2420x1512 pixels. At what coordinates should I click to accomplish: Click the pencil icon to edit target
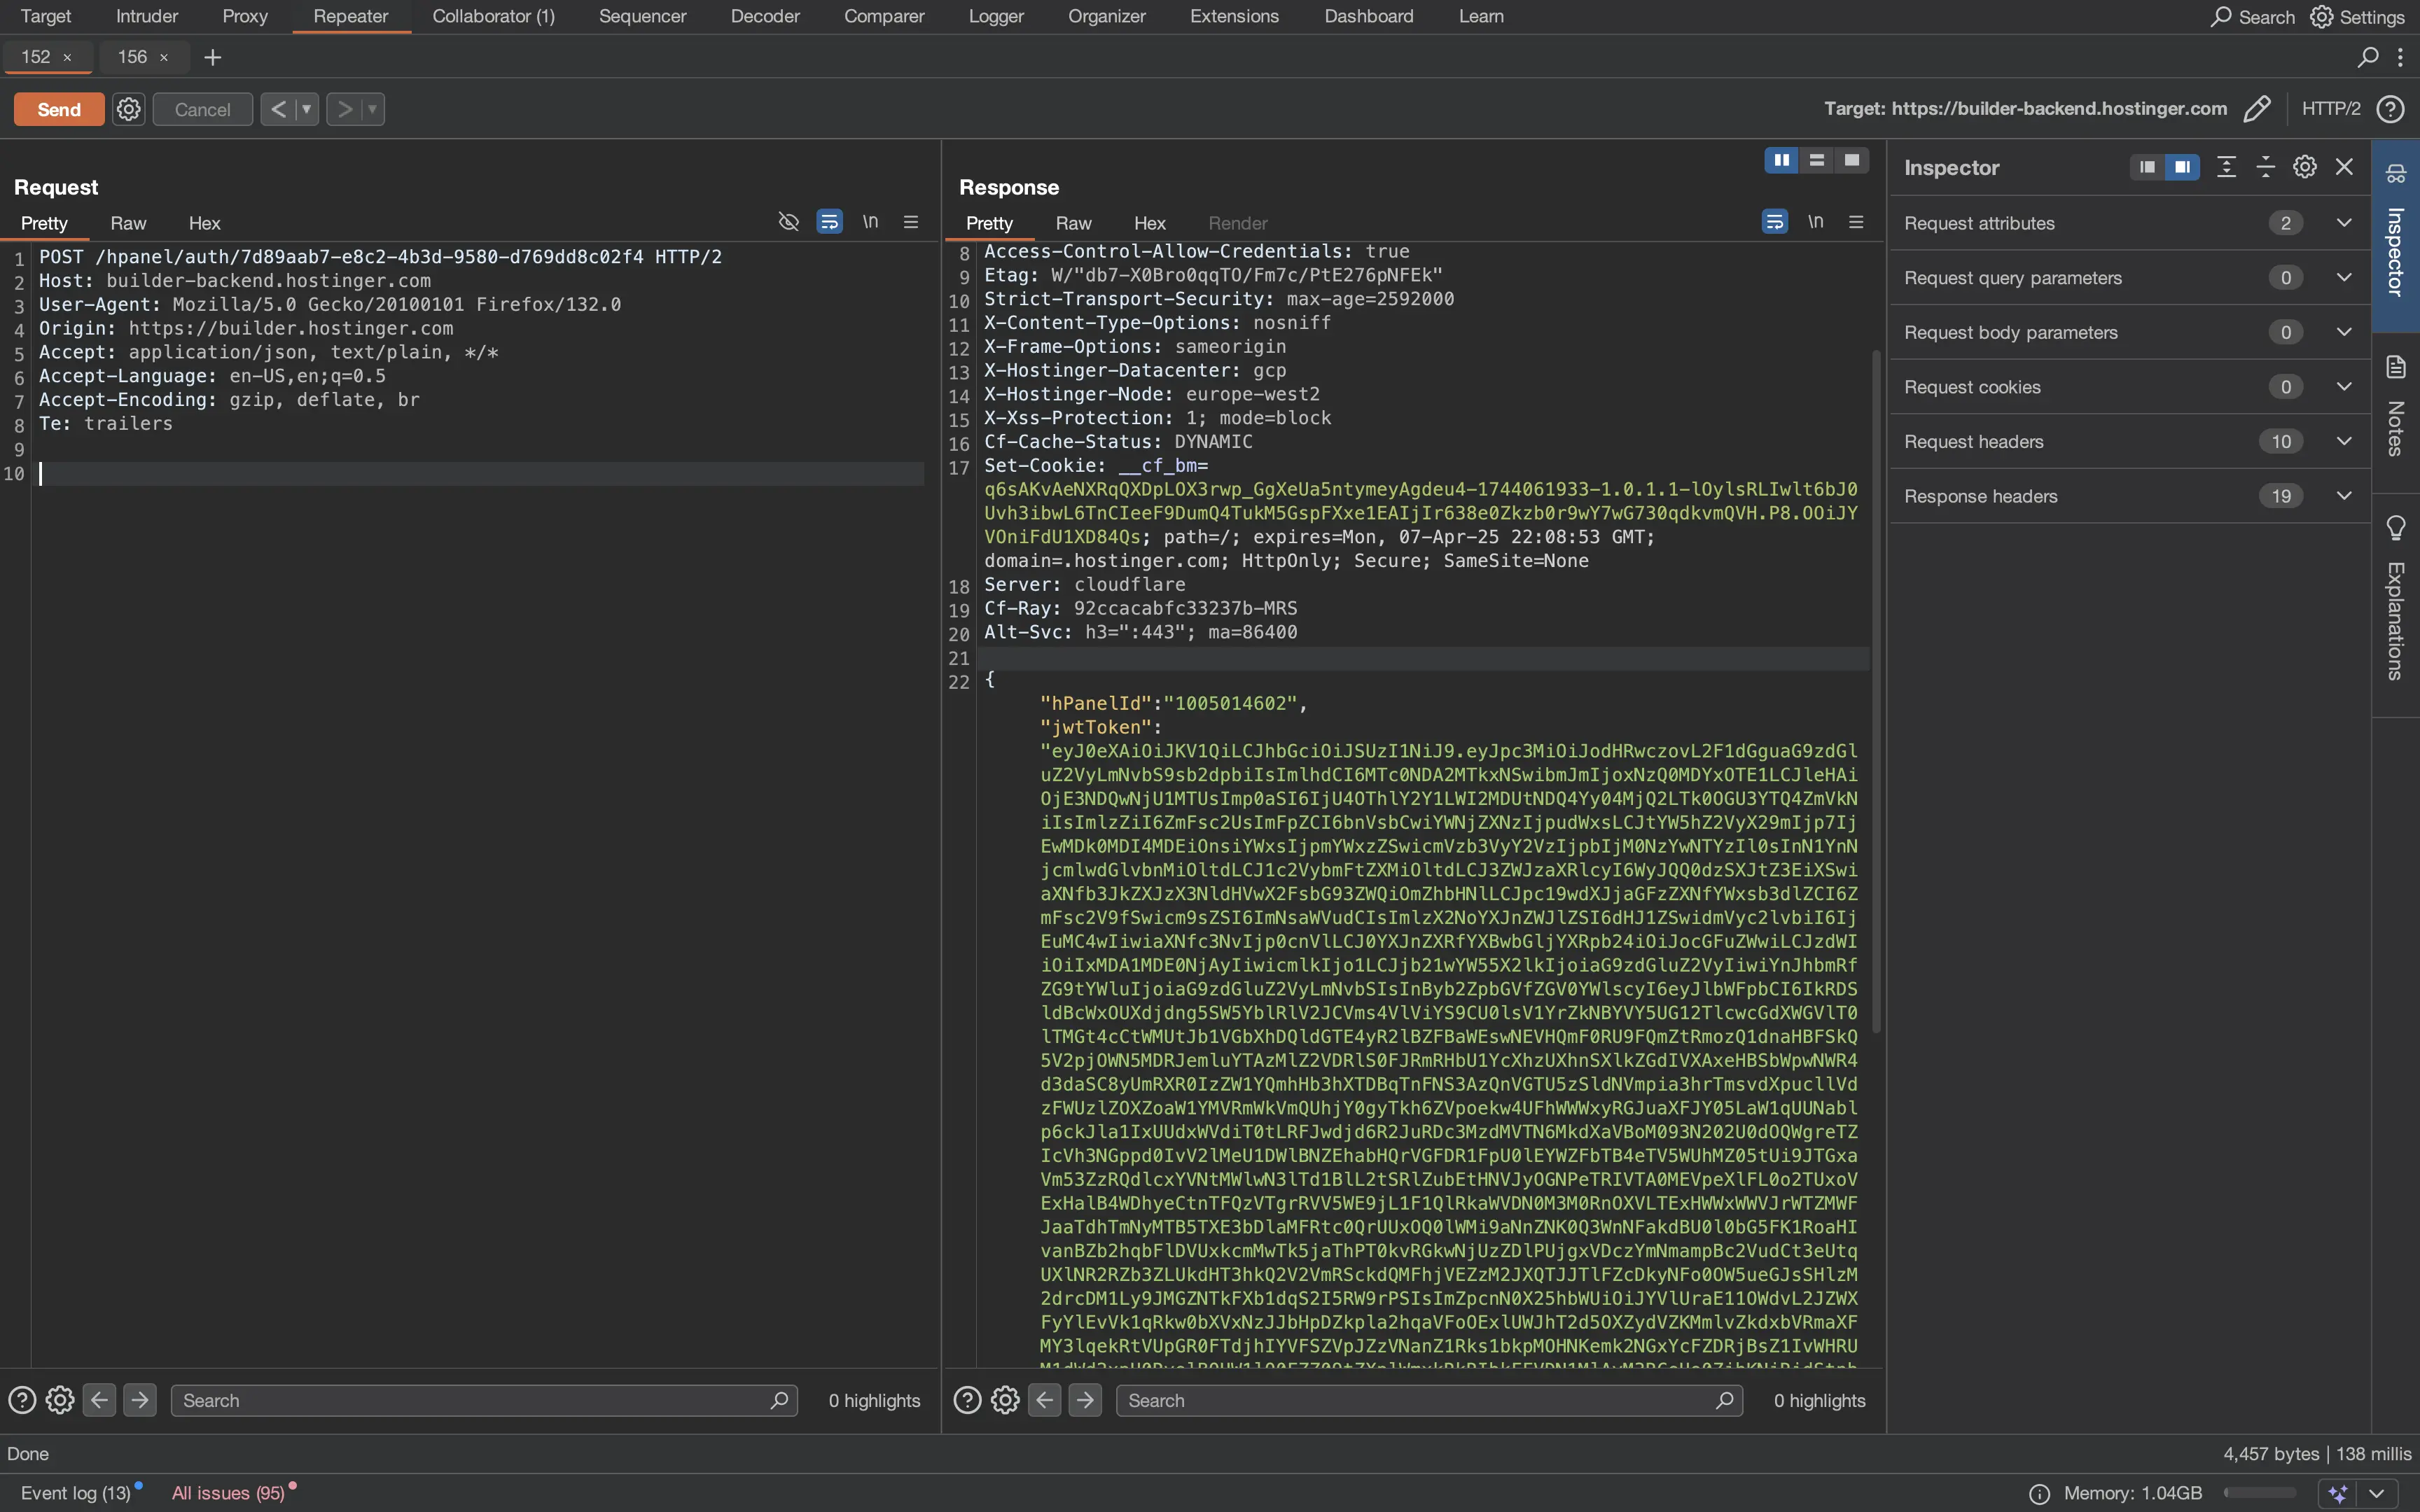pyautogui.click(x=2257, y=109)
